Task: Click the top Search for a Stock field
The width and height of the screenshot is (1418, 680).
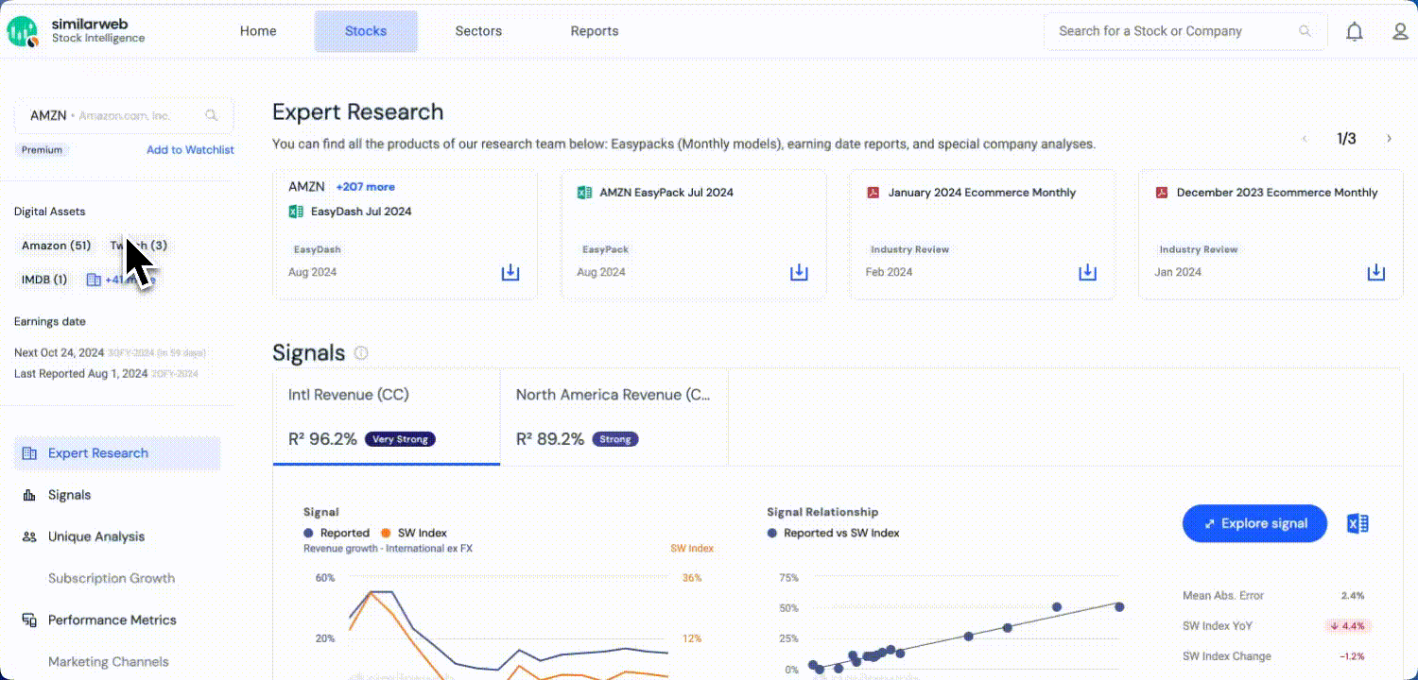Action: (x=1185, y=31)
